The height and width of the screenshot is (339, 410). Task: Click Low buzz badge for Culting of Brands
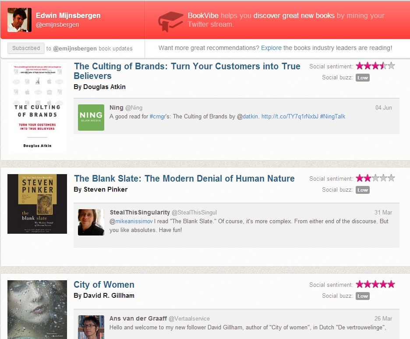tap(362, 78)
